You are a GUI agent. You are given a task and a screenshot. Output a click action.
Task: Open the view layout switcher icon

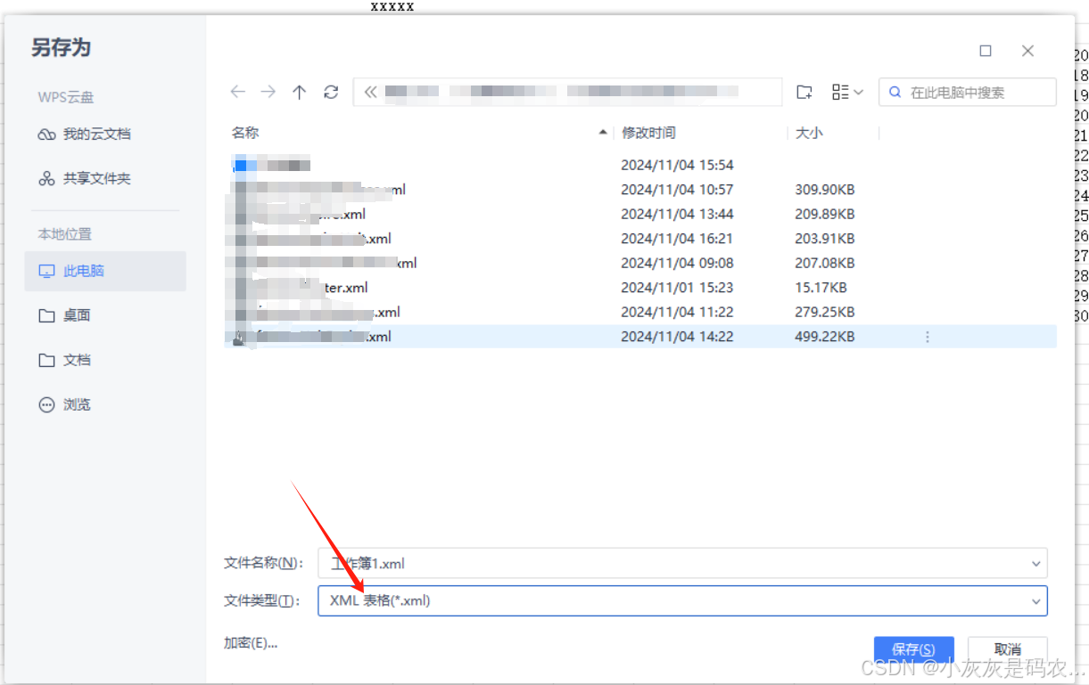tap(839, 91)
